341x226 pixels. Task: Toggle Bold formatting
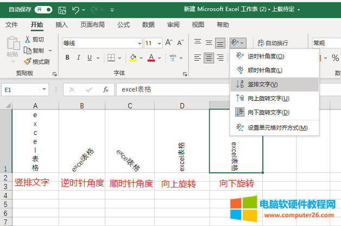click(68, 57)
